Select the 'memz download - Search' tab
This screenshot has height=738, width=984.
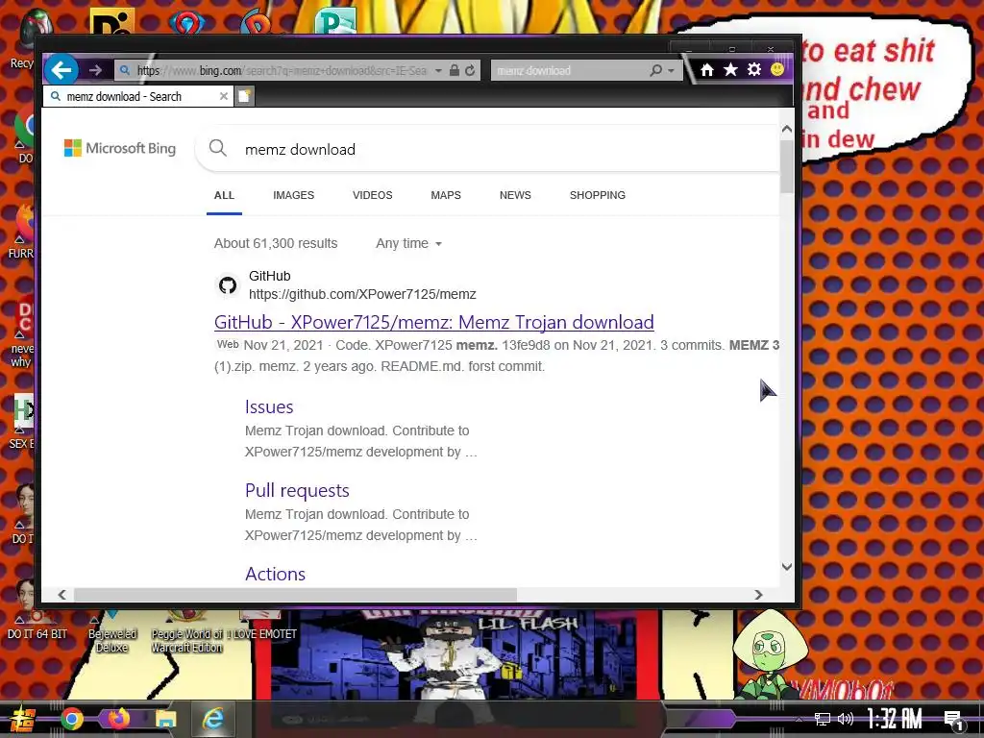click(138, 97)
